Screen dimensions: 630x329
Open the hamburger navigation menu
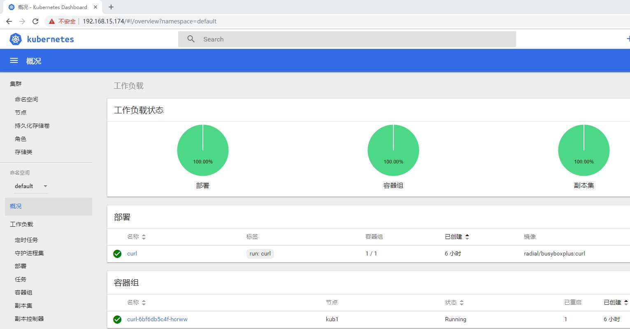click(14, 60)
